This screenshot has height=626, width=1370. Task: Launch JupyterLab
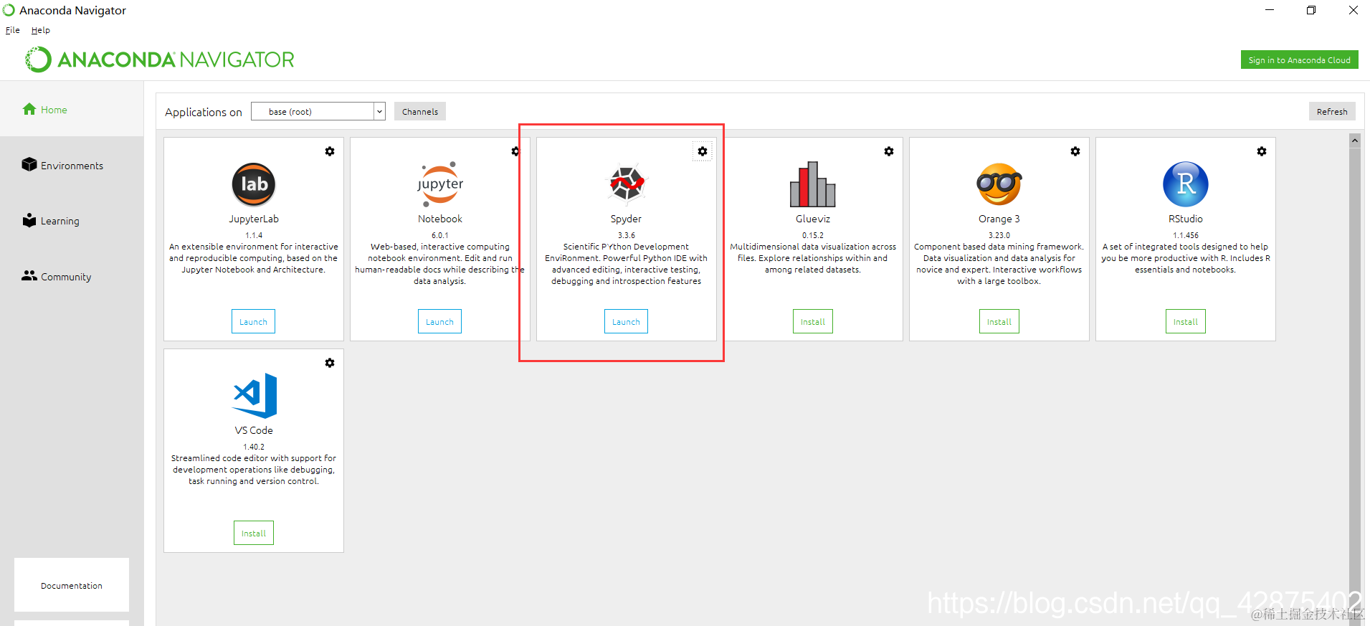[253, 322]
